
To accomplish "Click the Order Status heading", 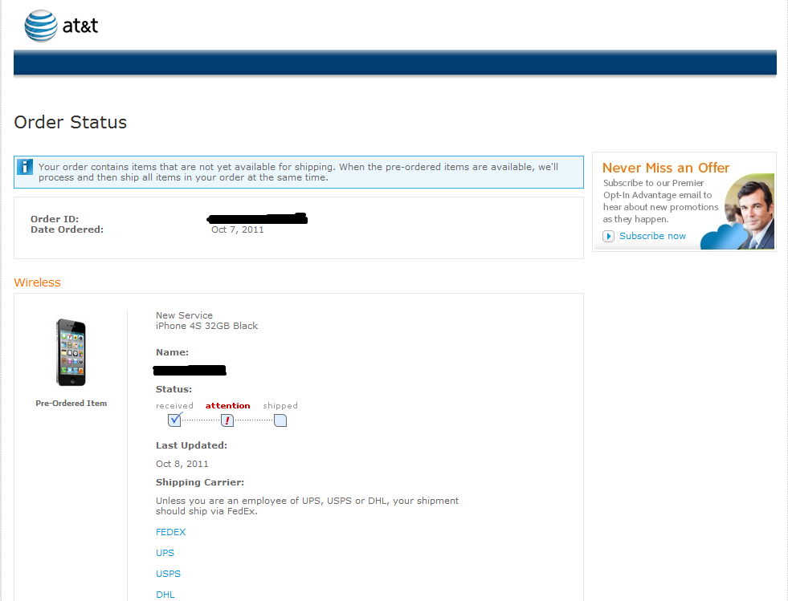I will click(71, 122).
